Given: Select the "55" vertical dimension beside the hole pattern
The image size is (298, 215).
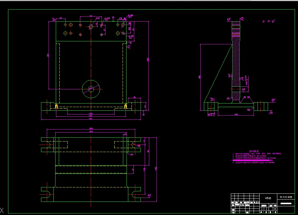Looking at the screenshot, I should coord(133,29).
